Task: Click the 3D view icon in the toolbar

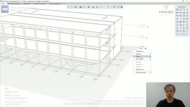Action: click(75, 7)
